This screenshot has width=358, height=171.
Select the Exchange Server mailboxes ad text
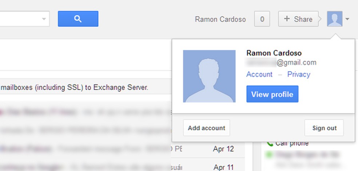[x=74, y=87]
